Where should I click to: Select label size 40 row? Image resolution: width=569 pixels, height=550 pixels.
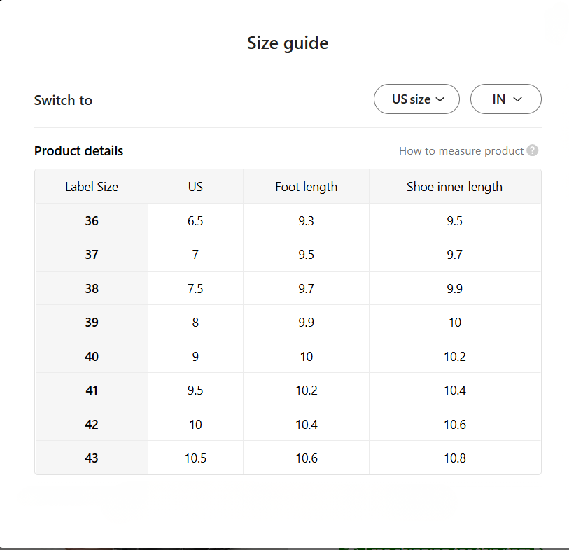[92, 357]
